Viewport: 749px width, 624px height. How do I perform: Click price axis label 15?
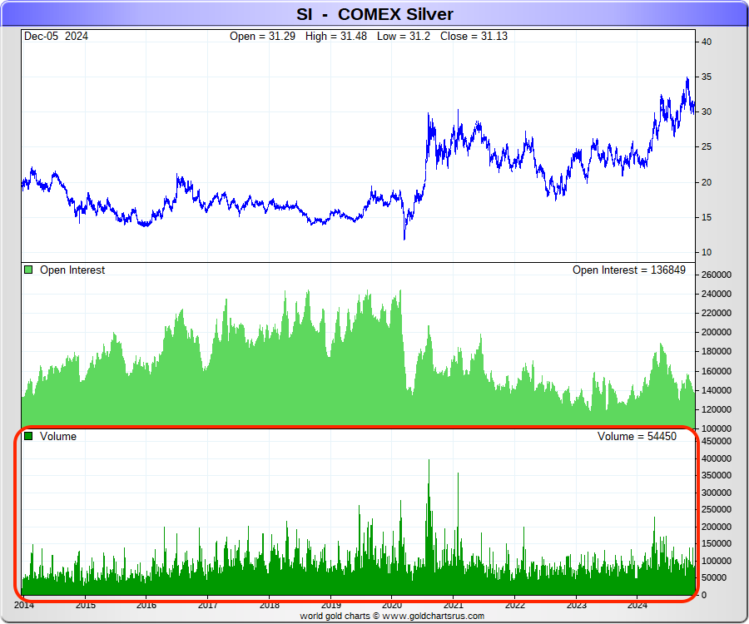(707, 217)
